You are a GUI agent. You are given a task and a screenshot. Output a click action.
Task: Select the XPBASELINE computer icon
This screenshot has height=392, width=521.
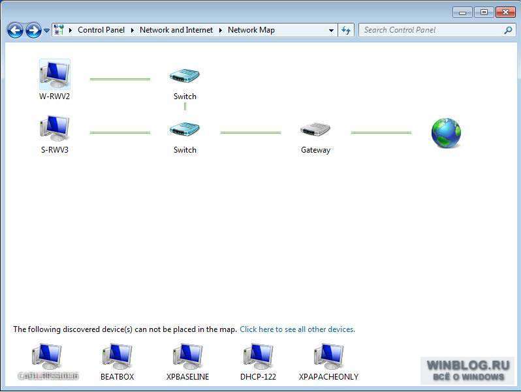[x=188, y=357]
